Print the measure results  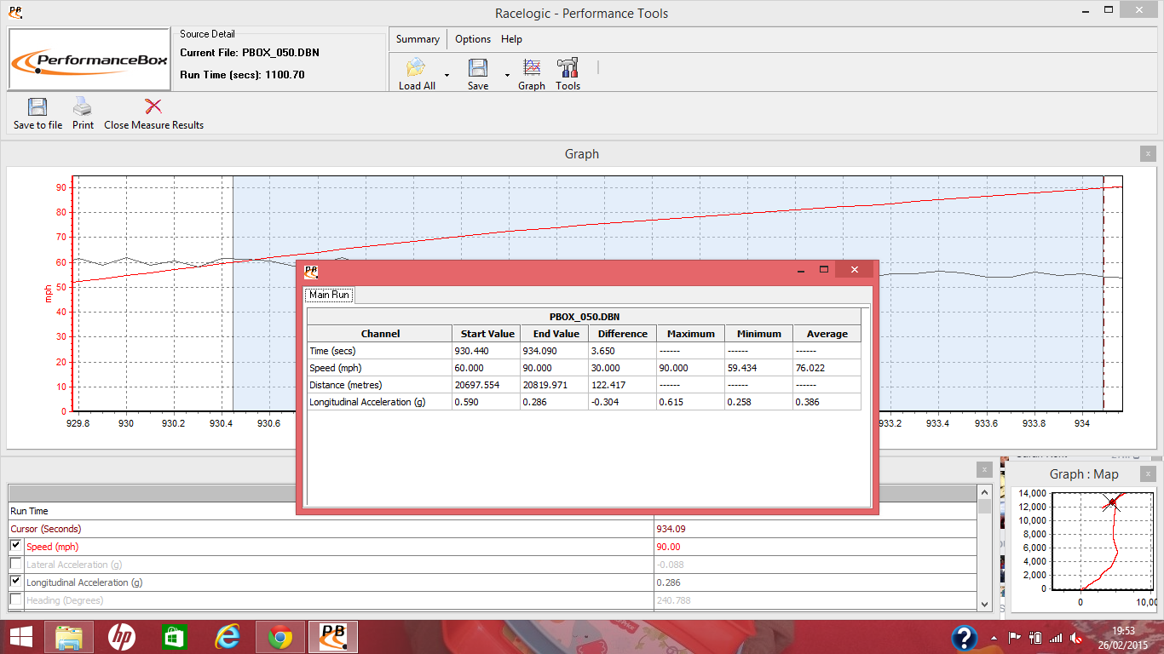pyautogui.click(x=83, y=107)
